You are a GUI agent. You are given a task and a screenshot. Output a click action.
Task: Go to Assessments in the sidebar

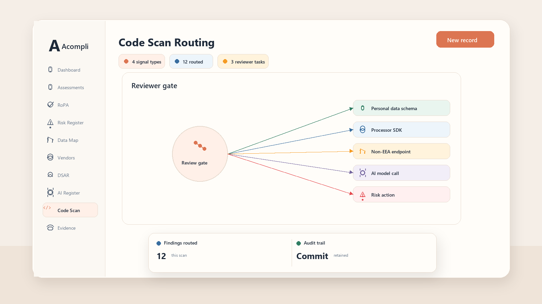[70, 87]
